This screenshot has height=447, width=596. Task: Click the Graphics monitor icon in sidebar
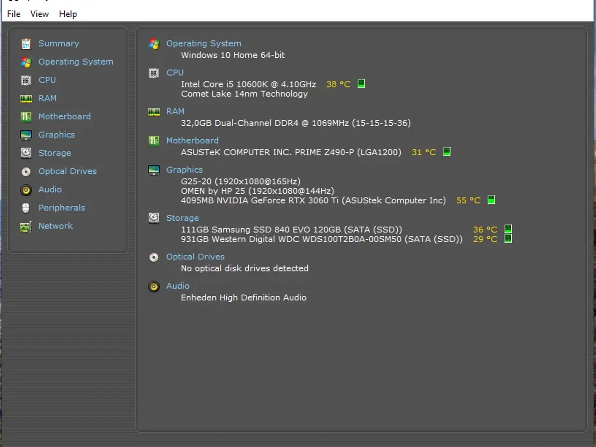click(x=26, y=135)
